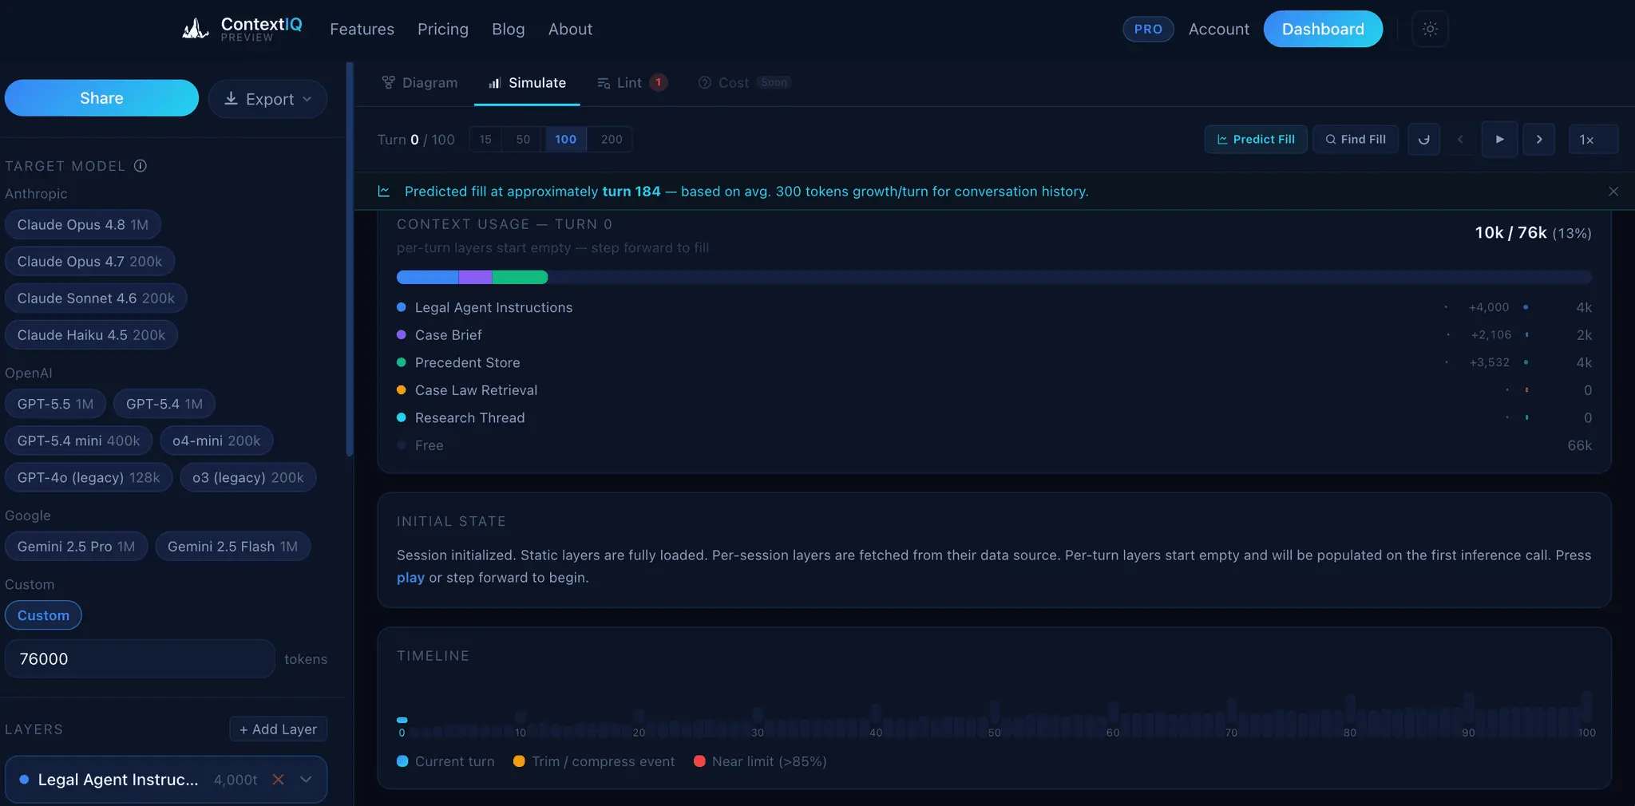
Task: Set simulation length to 200 turns
Action: click(612, 139)
